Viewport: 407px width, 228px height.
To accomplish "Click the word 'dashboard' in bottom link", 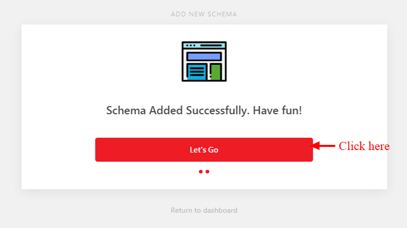I will [220, 210].
